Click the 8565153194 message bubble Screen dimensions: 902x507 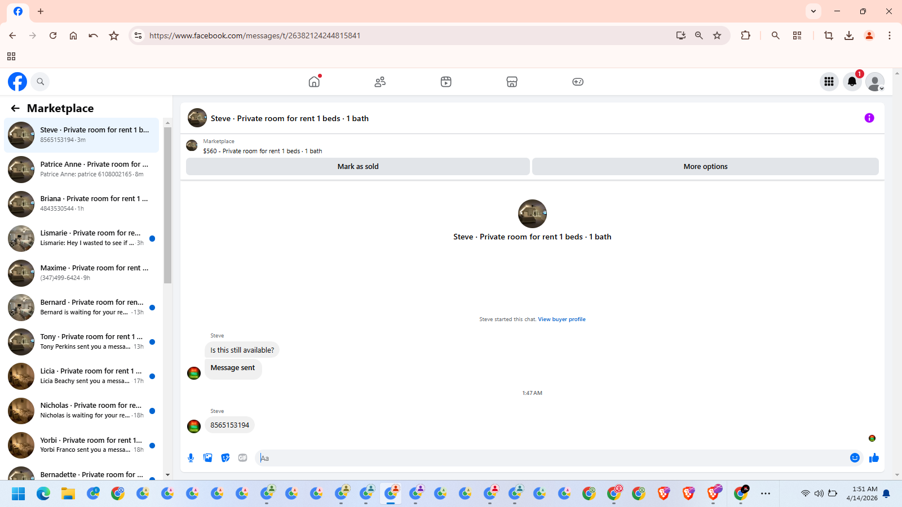point(229,425)
